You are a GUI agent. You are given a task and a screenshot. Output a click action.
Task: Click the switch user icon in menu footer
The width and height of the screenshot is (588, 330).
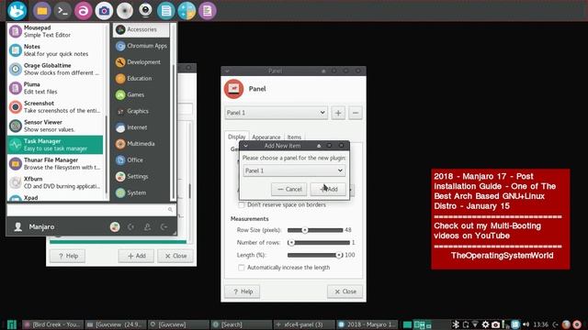pos(147,226)
